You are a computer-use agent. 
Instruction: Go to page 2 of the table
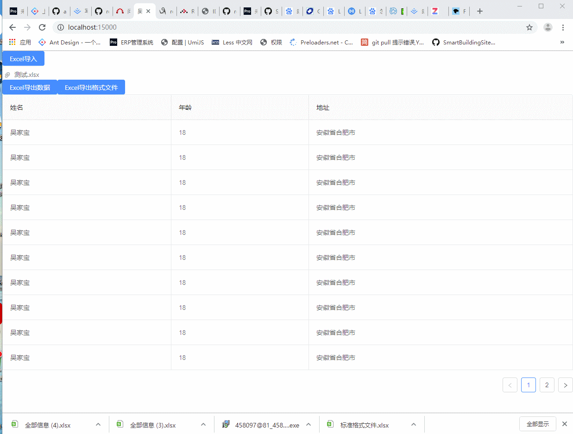click(x=547, y=385)
